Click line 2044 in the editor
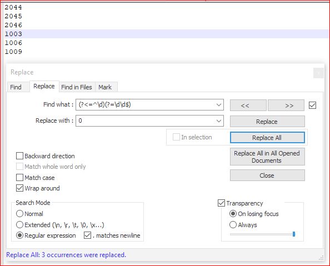330x266 pixels. pyautogui.click(x=13, y=7)
